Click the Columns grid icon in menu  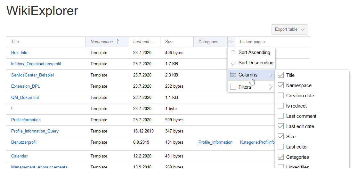tap(233, 75)
